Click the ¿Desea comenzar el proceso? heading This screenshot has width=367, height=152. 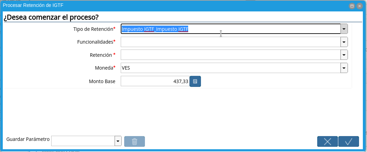pyautogui.click(x=51, y=18)
